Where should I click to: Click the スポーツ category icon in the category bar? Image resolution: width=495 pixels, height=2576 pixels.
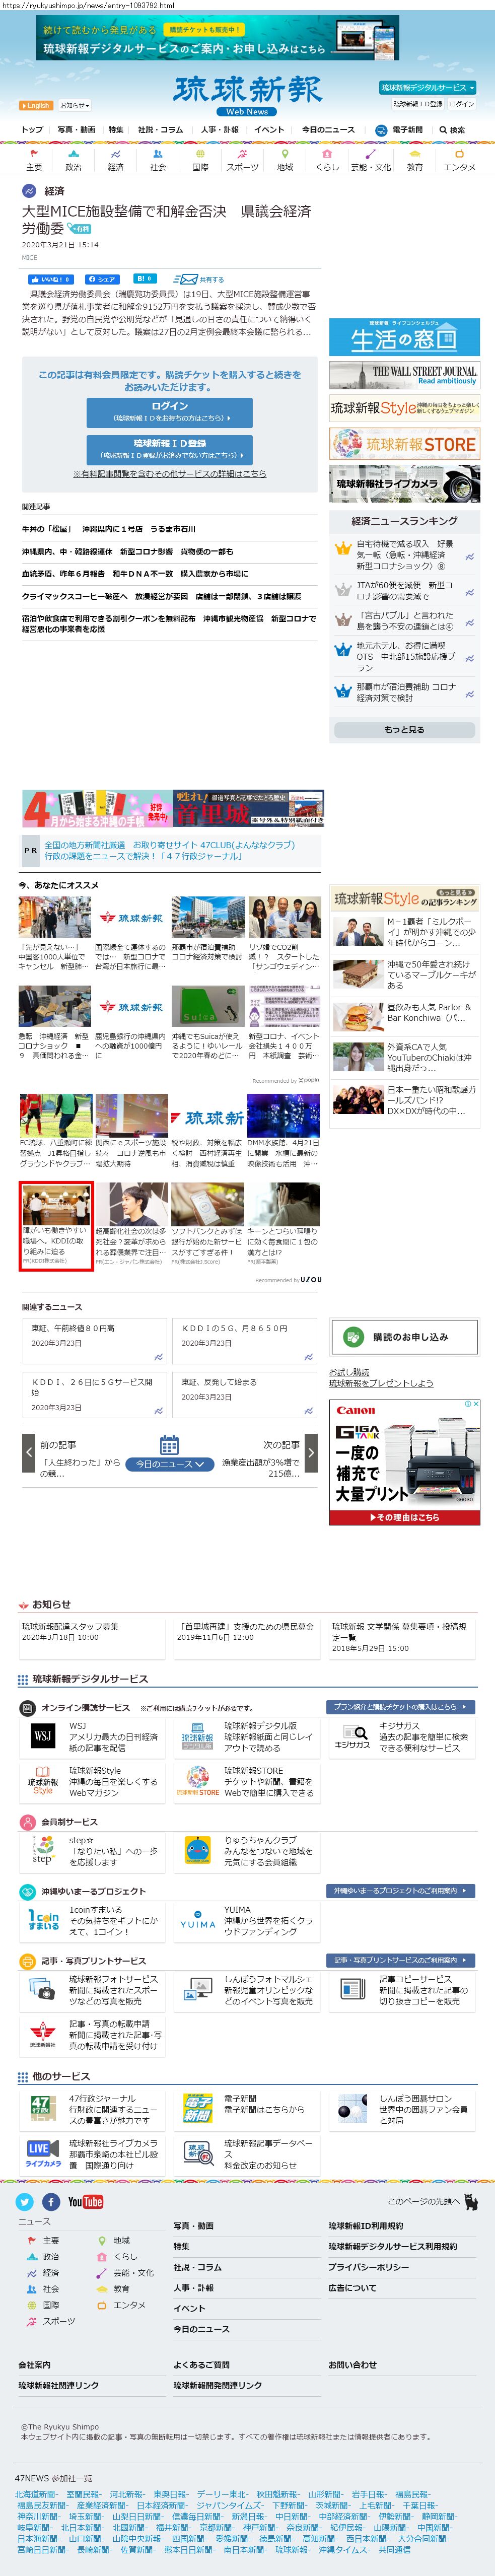pos(242,161)
